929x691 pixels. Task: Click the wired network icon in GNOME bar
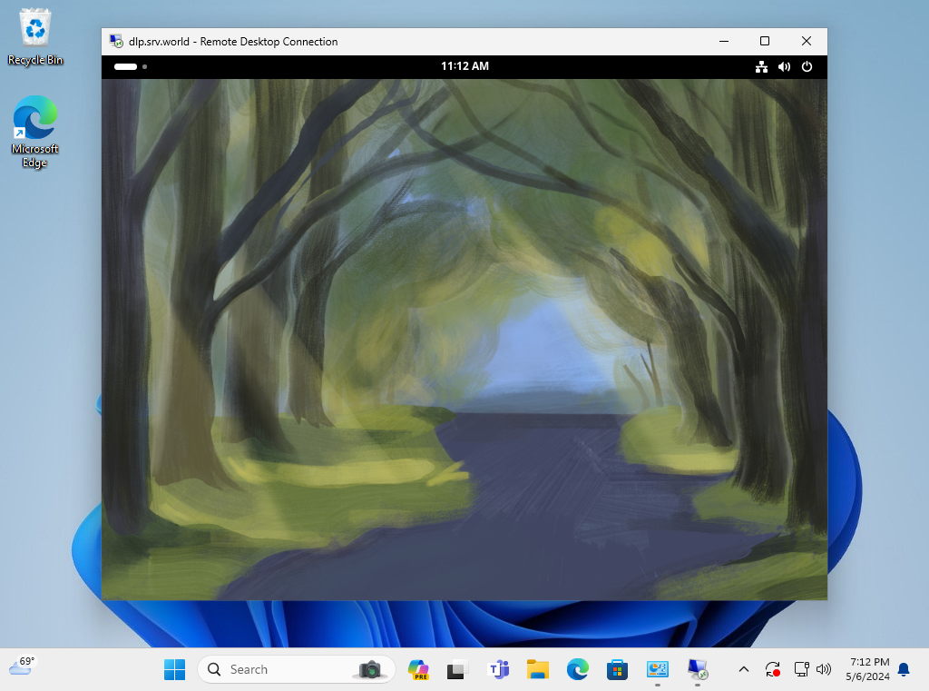point(761,66)
